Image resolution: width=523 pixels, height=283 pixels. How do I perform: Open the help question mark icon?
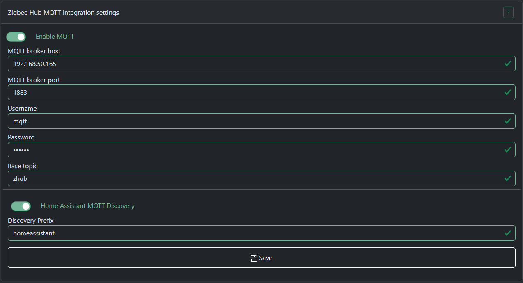(508, 13)
